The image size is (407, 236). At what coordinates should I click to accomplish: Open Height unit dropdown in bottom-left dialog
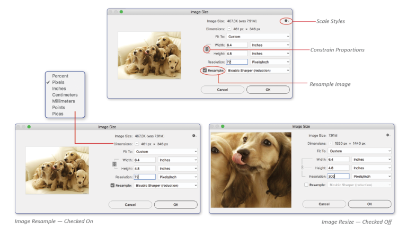click(x=178, y=169)
